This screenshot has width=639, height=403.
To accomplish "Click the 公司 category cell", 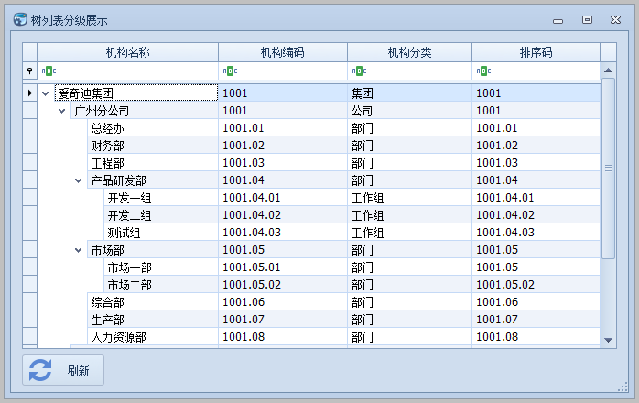I will [x=410, y=111].
